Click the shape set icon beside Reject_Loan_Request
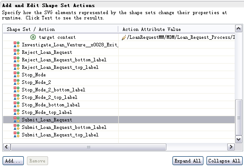The image size is (244, 166). pyautogui.click(x=16, y=52)
